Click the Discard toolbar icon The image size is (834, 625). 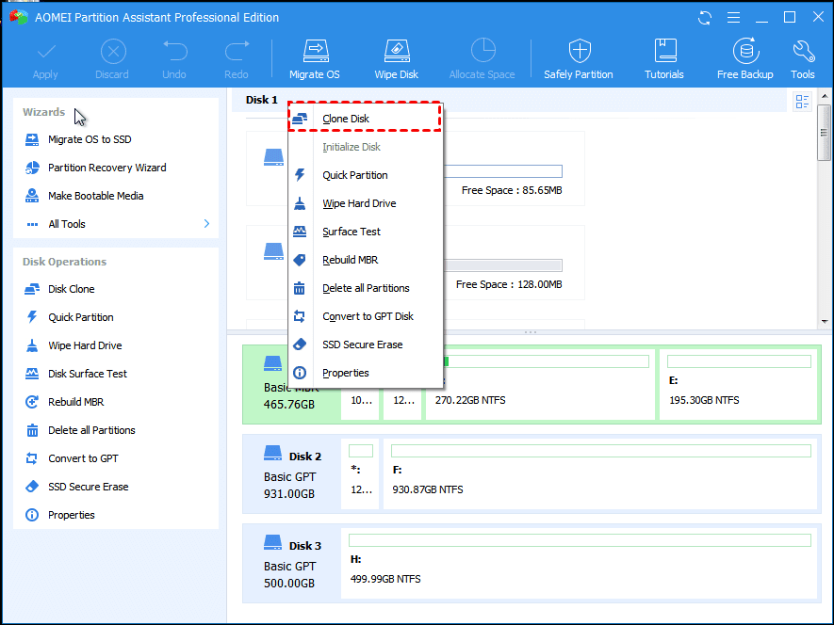tap(113, 52)
